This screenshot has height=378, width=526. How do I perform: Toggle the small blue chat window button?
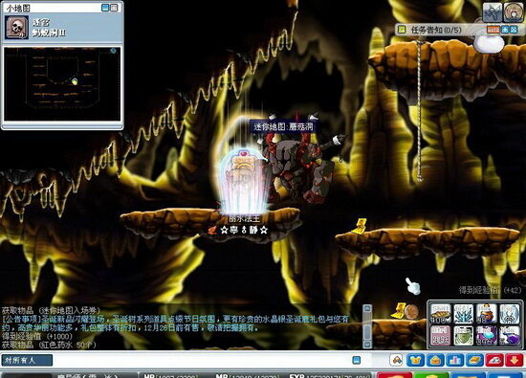pyautogui.click(x=357, y=360)
